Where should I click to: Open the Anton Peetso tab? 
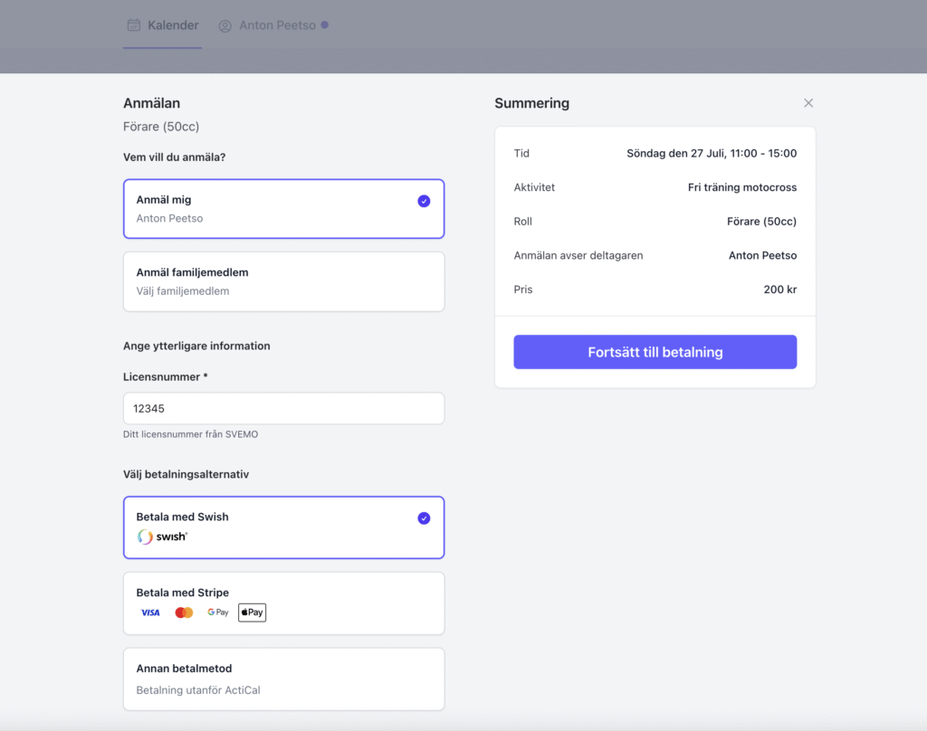pos(277,25)
